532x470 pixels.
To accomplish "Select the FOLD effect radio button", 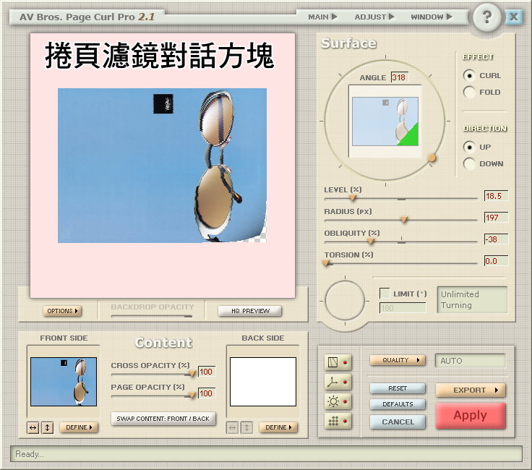I will [469, 92].
